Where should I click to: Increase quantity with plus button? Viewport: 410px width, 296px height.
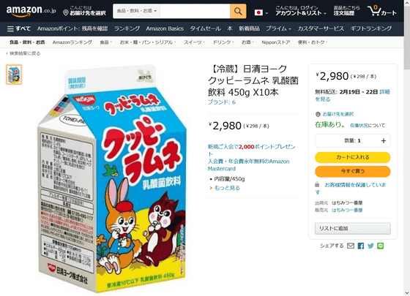[x=384, y=140]
